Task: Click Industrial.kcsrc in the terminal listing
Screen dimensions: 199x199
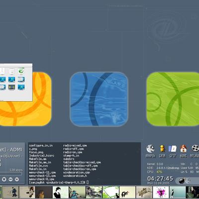Action: 42,156
